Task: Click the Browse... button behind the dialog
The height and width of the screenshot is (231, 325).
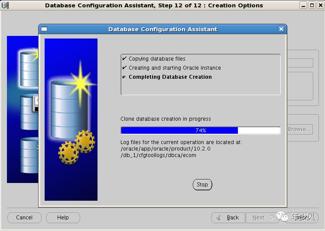Action: click(300, 129)
